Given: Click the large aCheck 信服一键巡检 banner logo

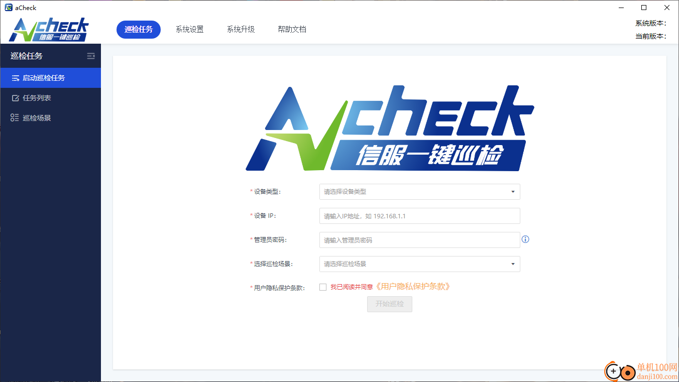Looking at the screenshot, I should [x=390, y=129].
